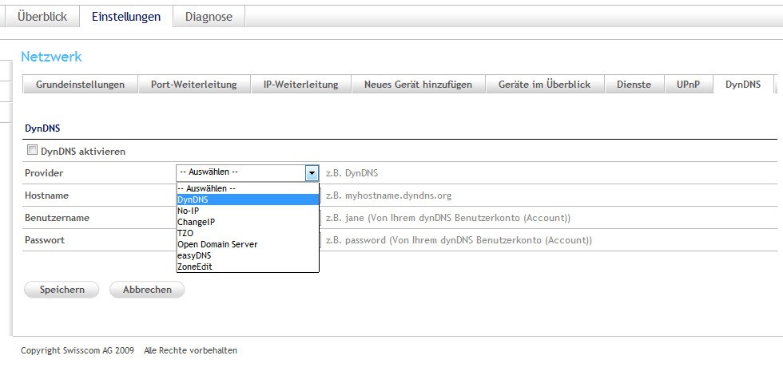Click the Speichern button
This screenshot has width=783, height=391.
point(60,290)
